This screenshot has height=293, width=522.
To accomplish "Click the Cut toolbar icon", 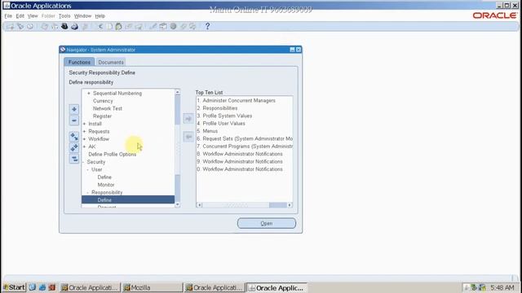I will (x=100, y=26).
